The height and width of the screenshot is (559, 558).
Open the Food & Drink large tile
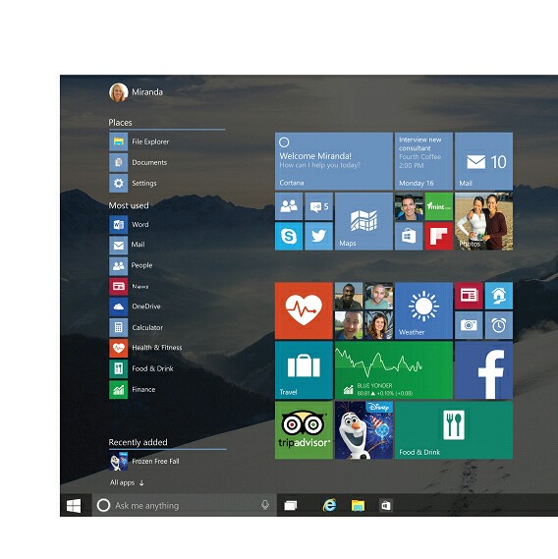(x=454, y=430)
